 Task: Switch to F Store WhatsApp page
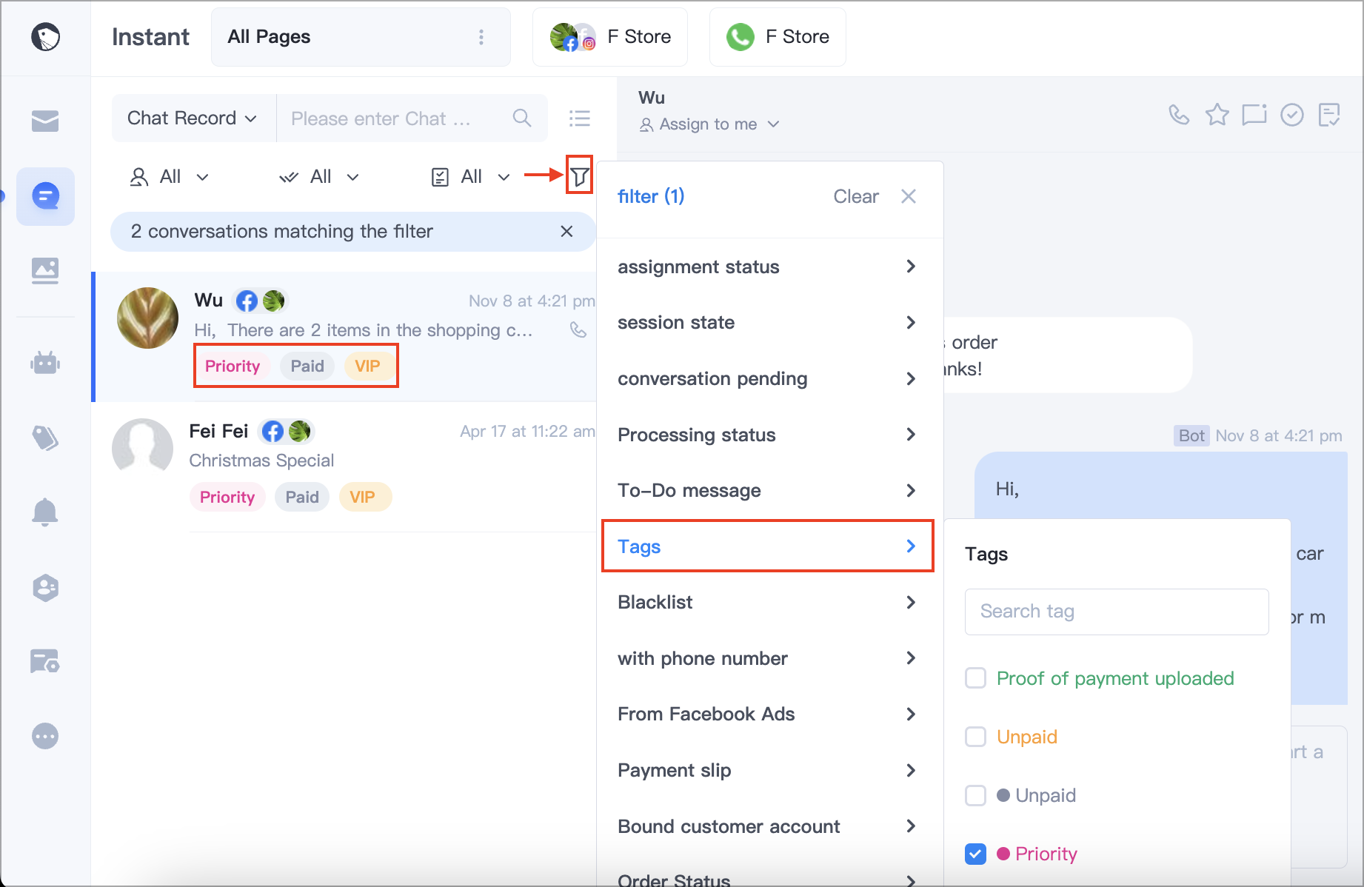coord(778,37)
